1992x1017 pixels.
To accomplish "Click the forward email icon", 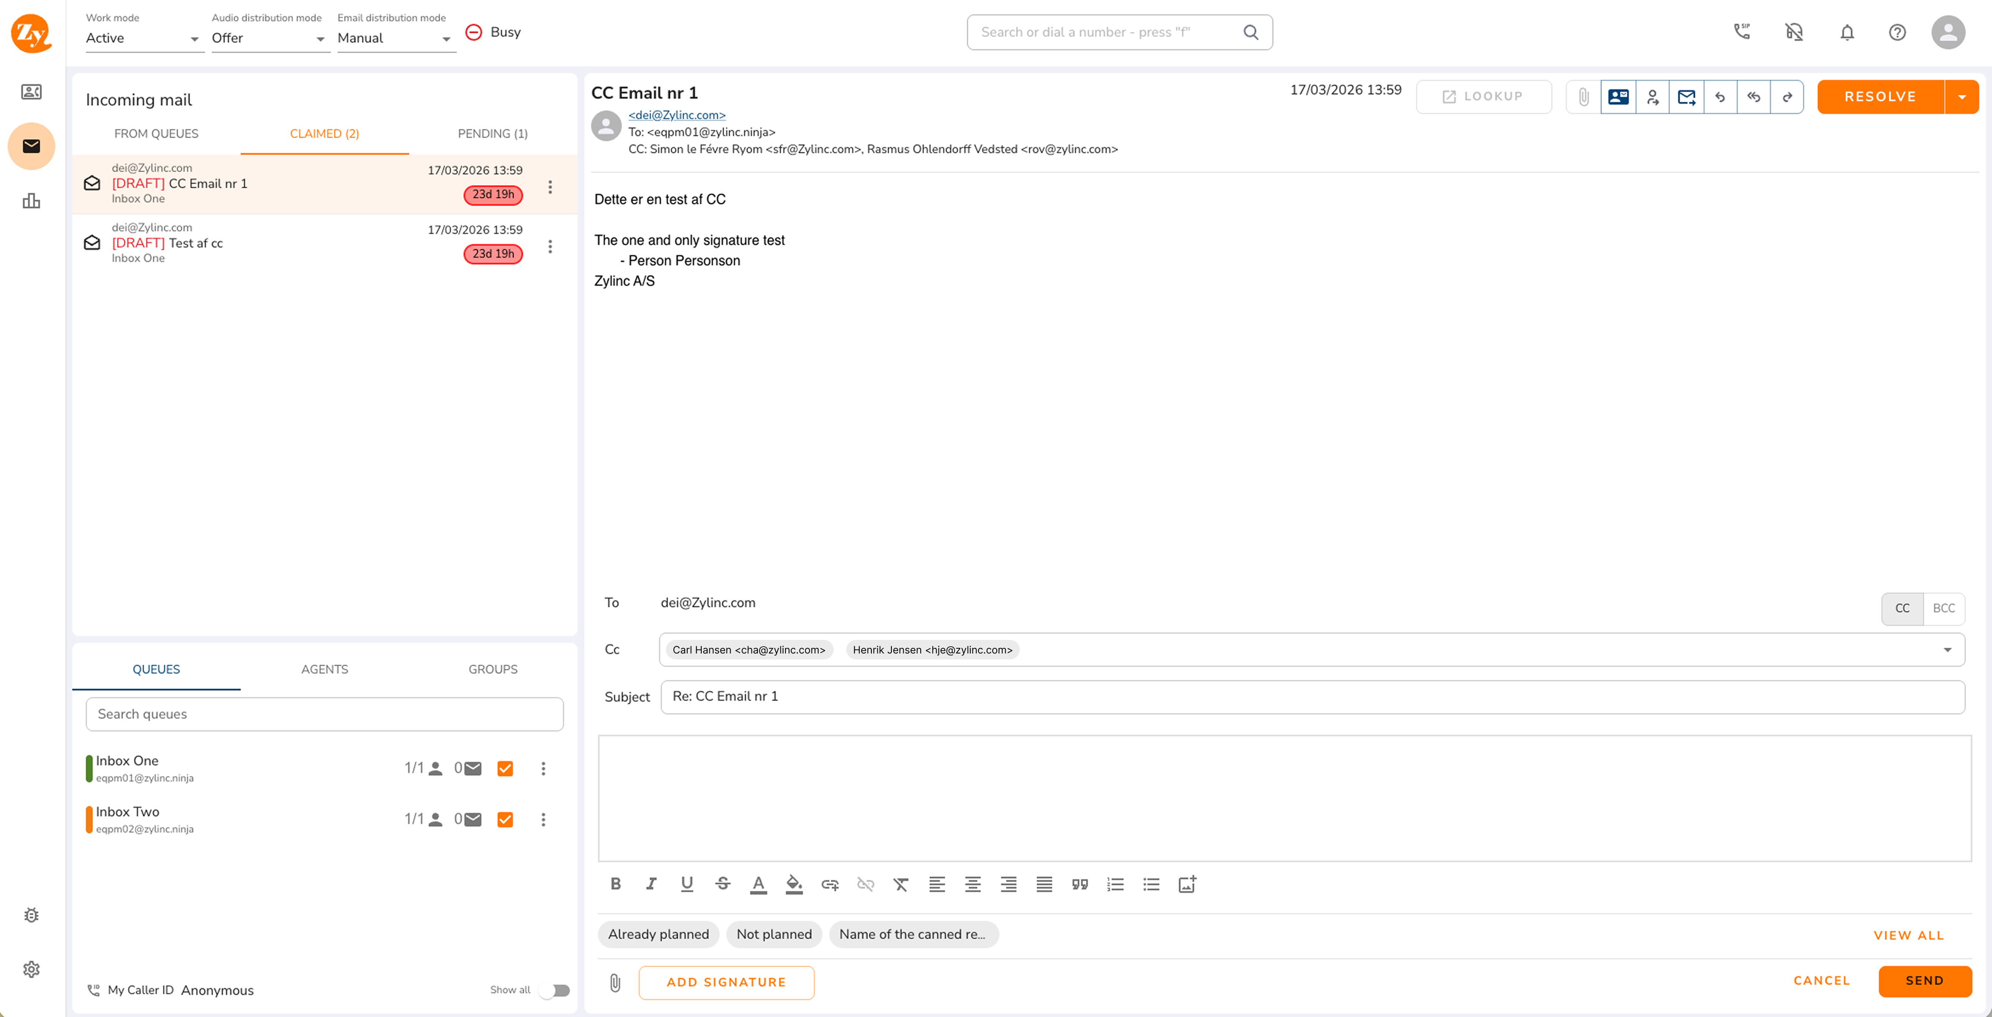I will (x=1787, y=97).
